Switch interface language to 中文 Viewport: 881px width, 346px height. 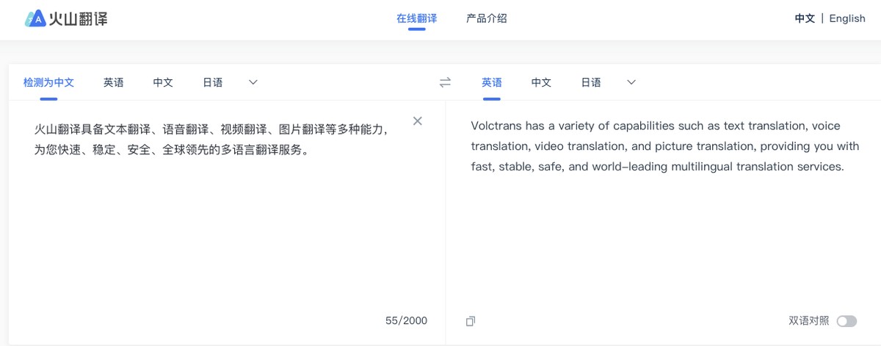coord(805,18)
